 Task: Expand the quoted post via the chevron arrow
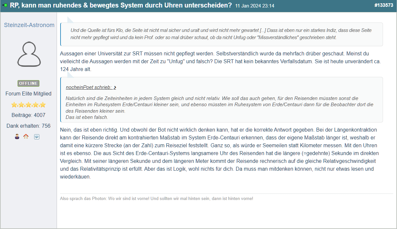[x=116, y=87]
